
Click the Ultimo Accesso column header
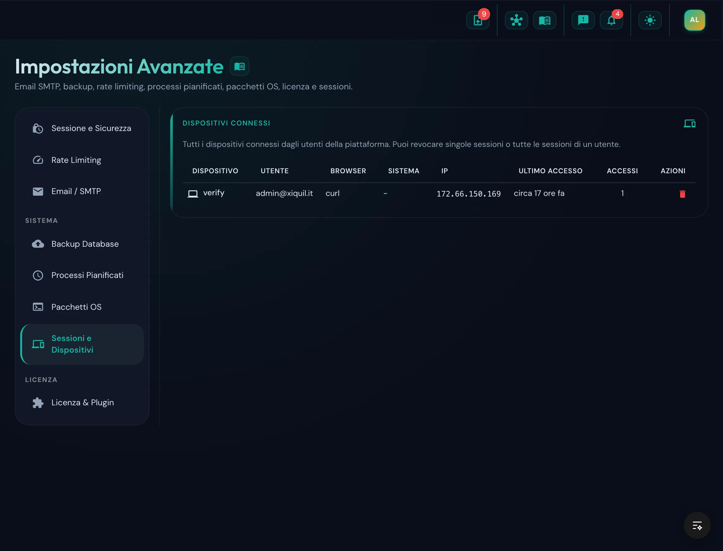tap(551, 171)
